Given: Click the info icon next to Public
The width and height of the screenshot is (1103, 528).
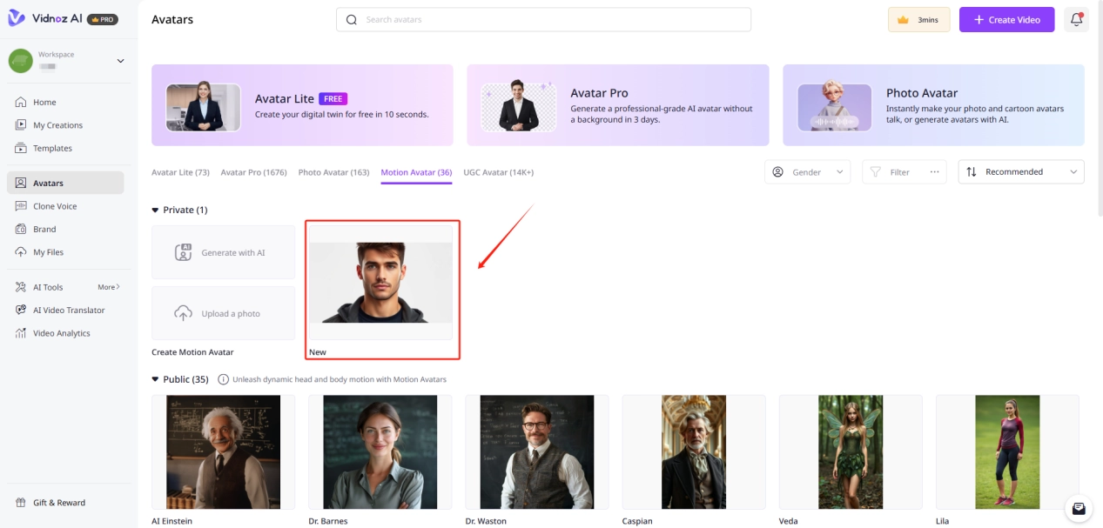Looking at the screenshot, I should [223, 379].
